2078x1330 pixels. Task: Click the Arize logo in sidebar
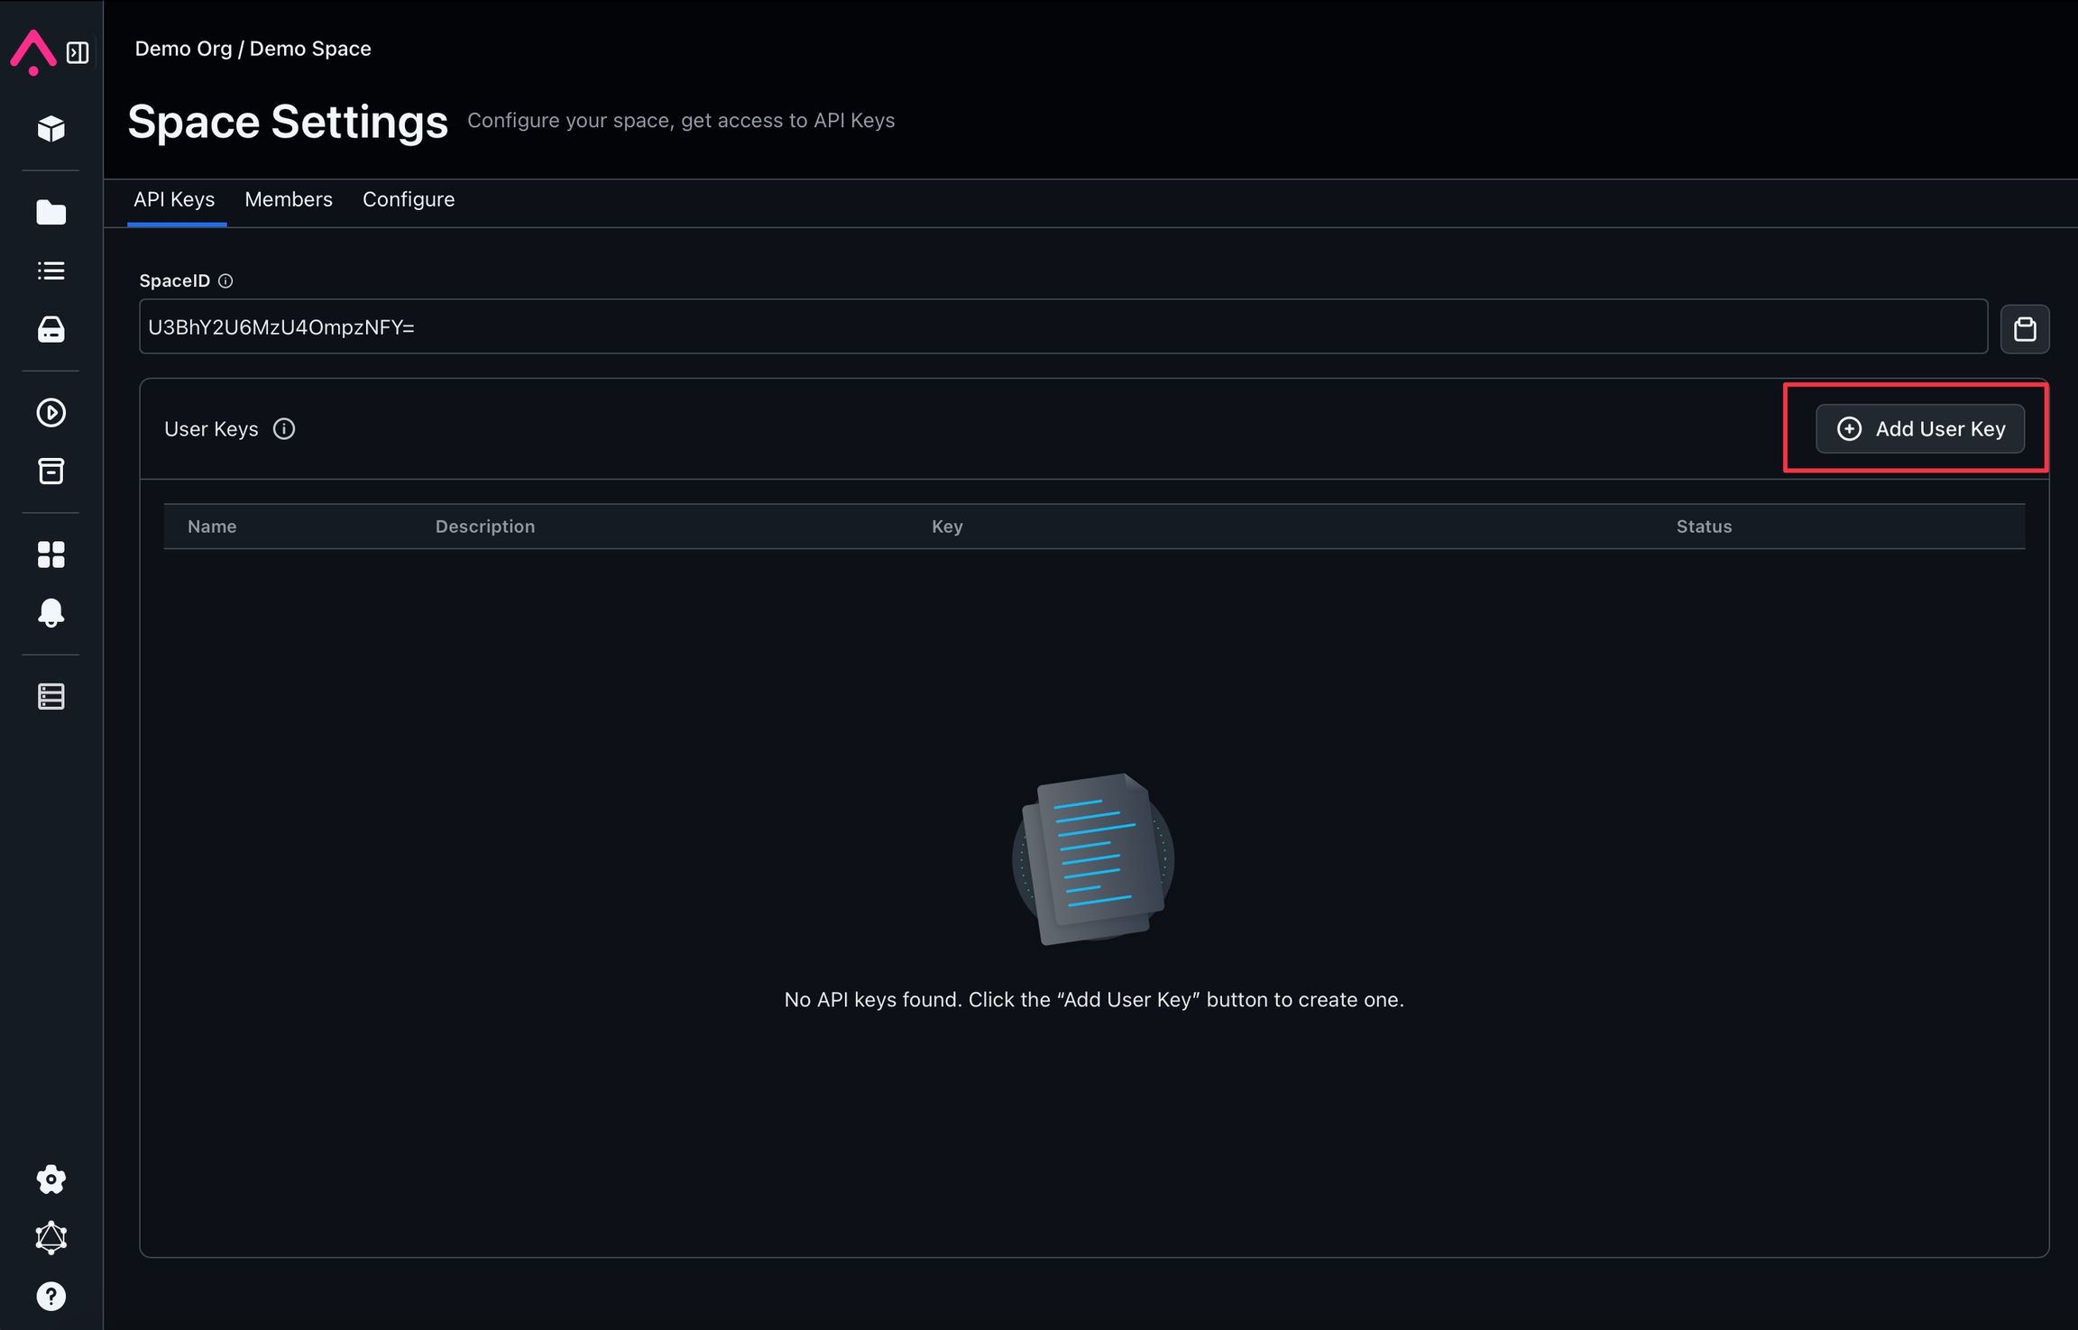(x=33, y=51)
